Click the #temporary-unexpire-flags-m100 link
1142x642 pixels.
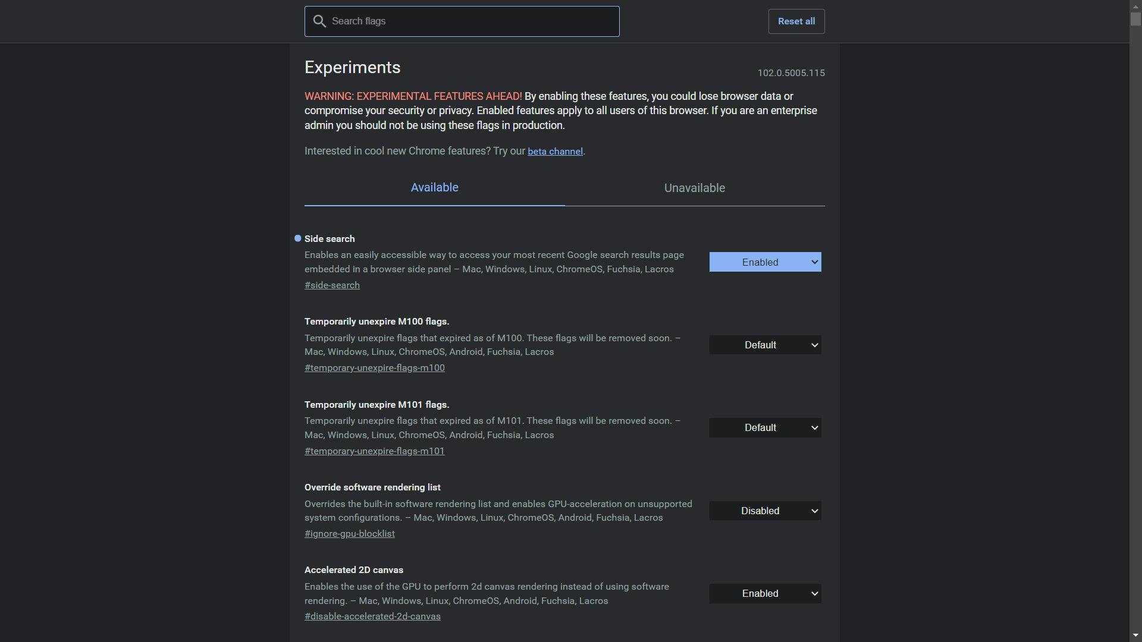pos(374,368)
